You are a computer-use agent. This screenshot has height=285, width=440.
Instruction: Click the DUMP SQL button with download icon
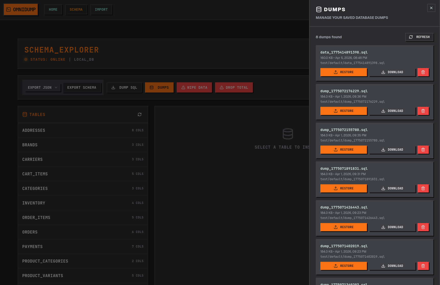(124, 87)
